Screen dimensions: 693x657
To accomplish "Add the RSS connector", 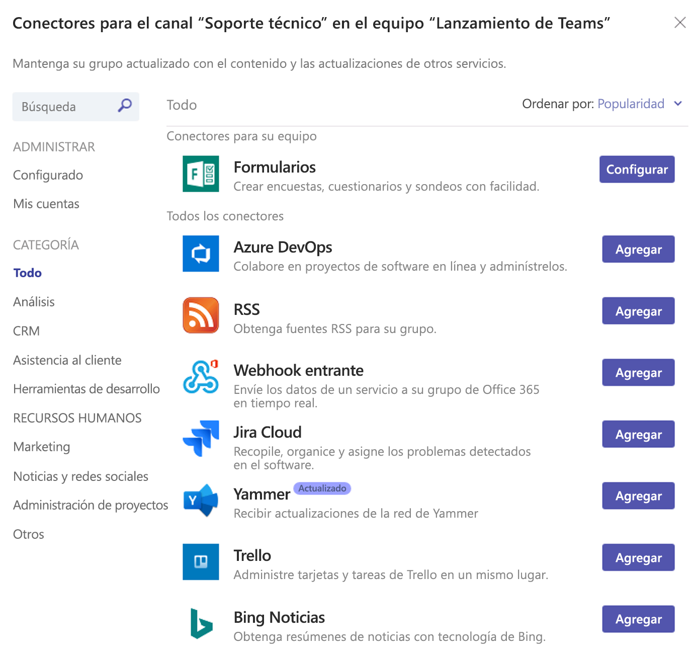I will (x=638, y=311).
